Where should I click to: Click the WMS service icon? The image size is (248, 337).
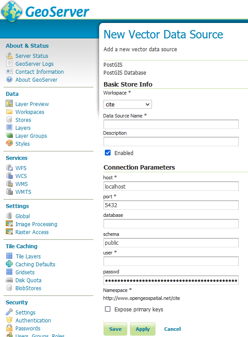tap(9, 184)
